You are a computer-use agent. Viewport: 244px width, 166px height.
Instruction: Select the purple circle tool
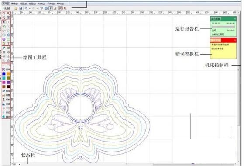pyautogui.click(x=4, y=39)
